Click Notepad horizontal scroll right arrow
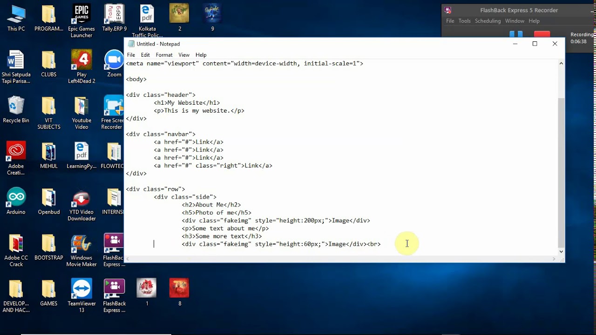The image size is (596, 335). pos(554,259)
